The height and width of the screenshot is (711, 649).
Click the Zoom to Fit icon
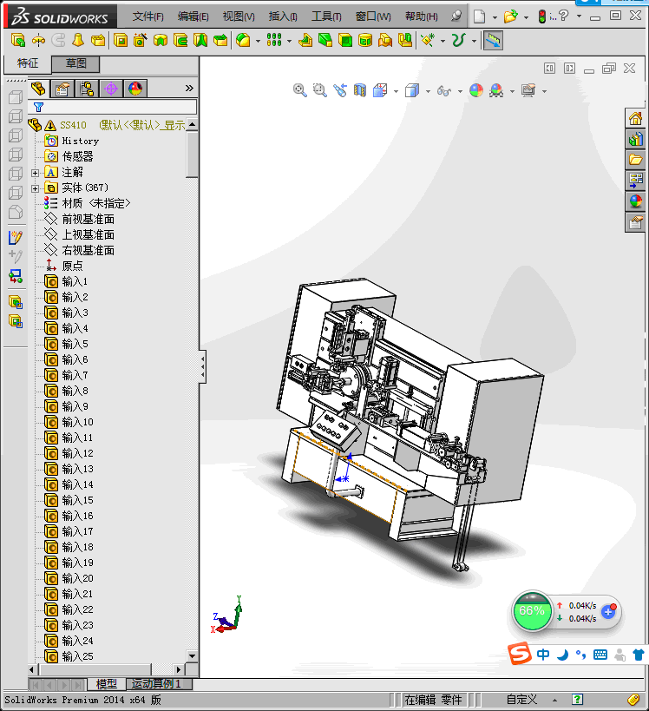coord(300,90)
